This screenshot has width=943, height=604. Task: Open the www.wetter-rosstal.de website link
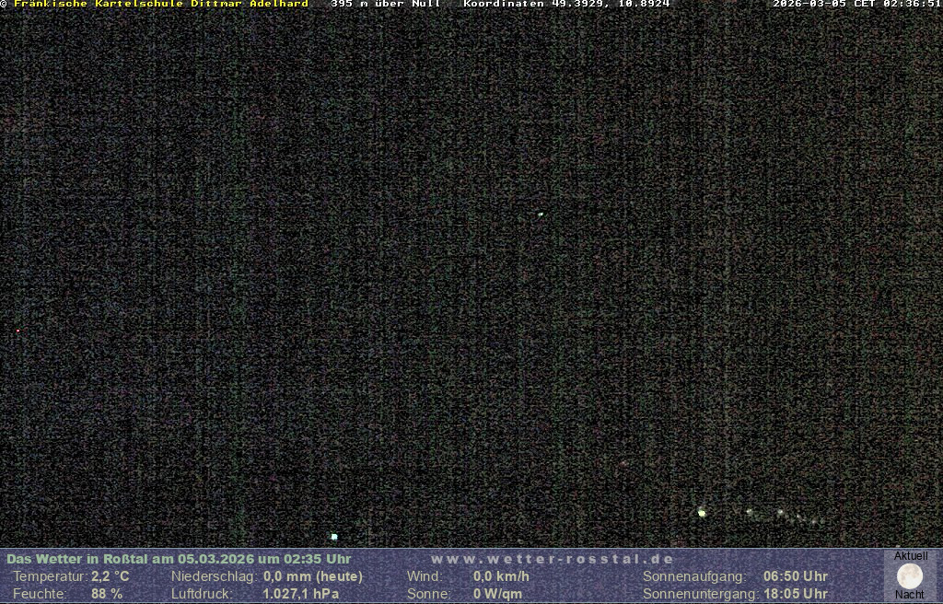coord(552,559)
